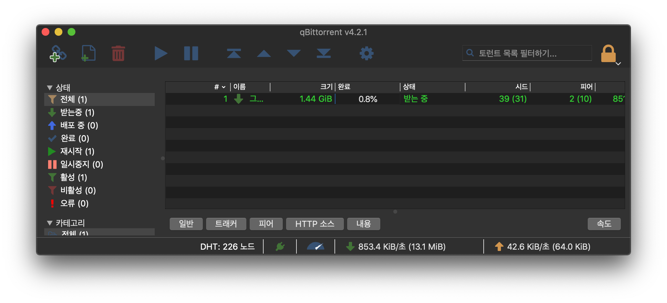Collapse the 상태 section

50,88
